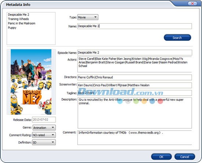Focus the Name input field
Screen dimensions: 202x163
pyautogui.click(x=134, y=26)
